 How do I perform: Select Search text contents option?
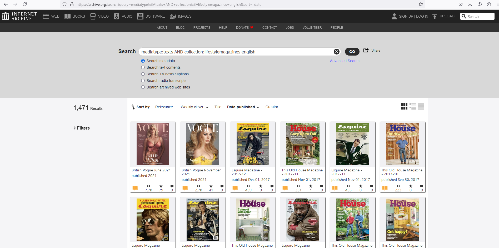(x=143, y=67)
